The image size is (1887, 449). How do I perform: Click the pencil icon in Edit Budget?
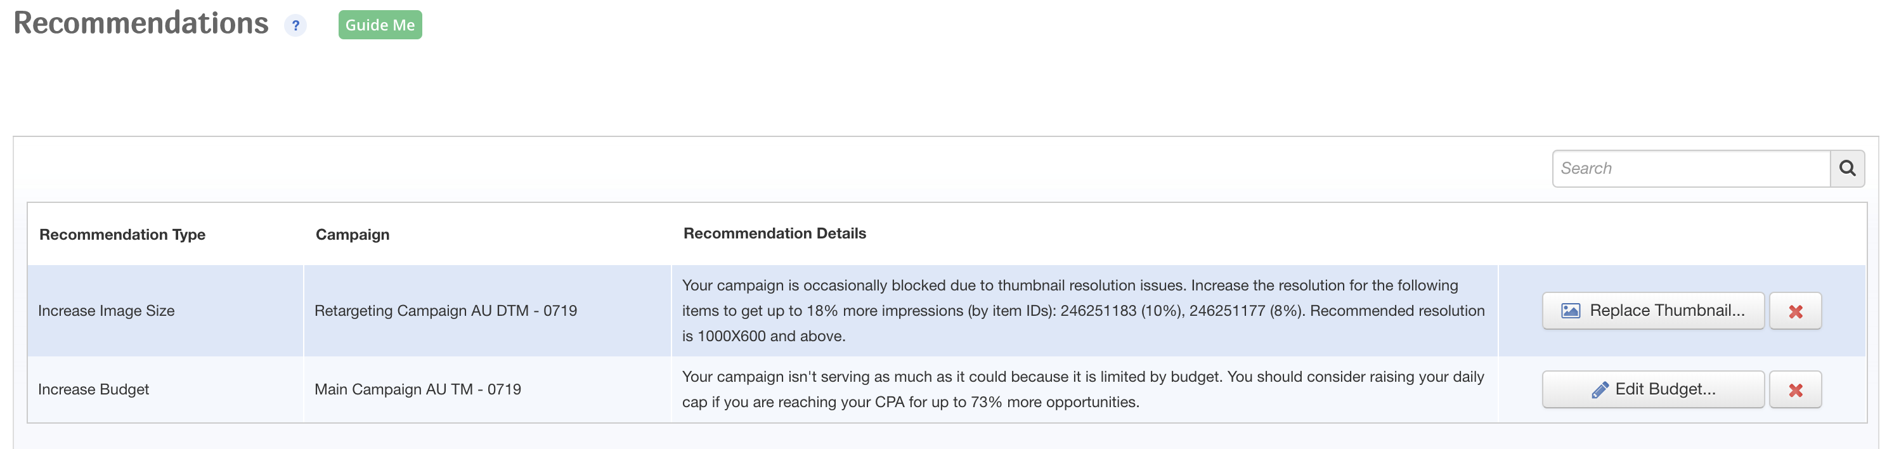coord(1599,389)
